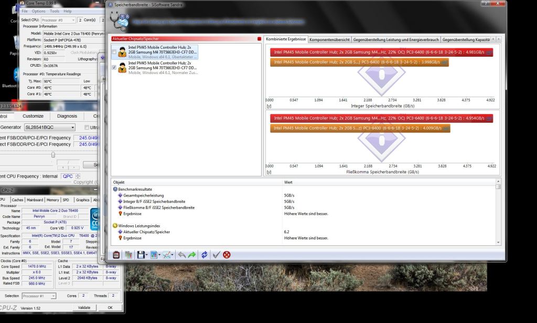
Task: Switch to Komponentenübersicht tab
Action: click(x=329, y=39)
